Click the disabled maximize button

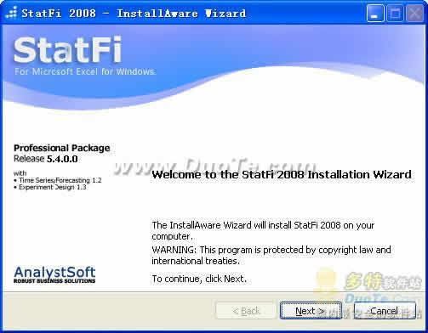[x=396, y=14]
